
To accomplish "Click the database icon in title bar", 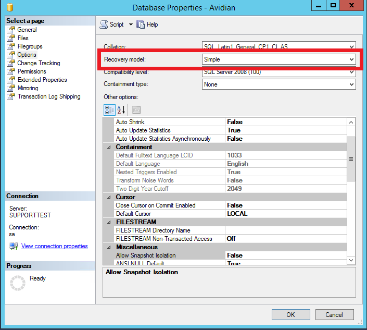I will point(10,7).
